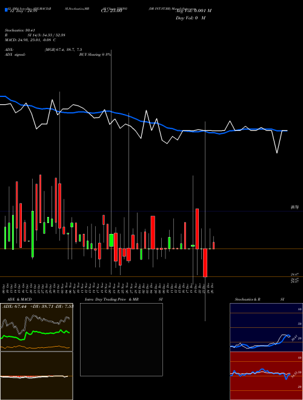Click the 'MACD: 24.93, 25.01, -0.08 C' line
The width and height of the screenshot is (303, 400).
[x=30, y=40]
